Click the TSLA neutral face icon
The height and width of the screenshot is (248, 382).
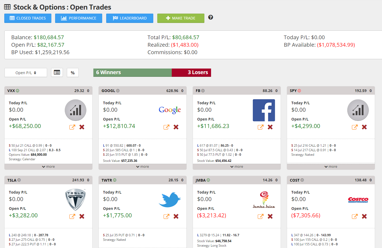click(x=19, y=180)
